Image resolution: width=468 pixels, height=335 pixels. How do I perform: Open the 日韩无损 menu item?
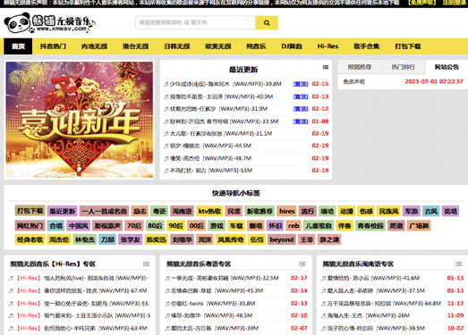tap(177, 46)
